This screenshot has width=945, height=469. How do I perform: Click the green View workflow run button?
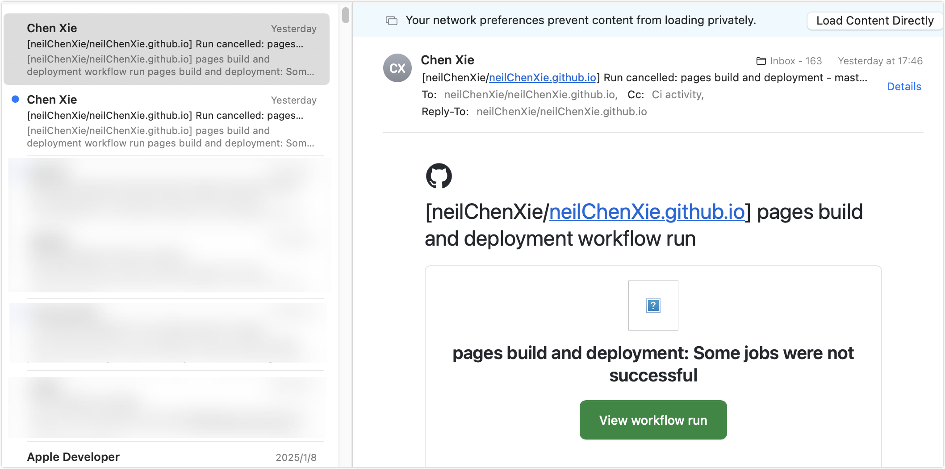pyautogui.click(x=653, y=420)
